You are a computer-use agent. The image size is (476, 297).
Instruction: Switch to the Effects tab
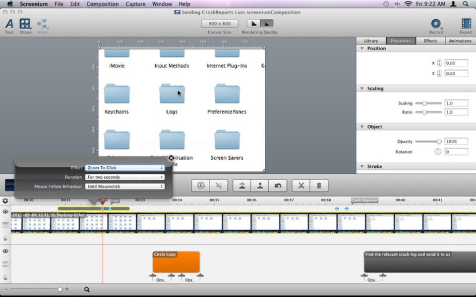pyautogui.click(x=430, y=41)
